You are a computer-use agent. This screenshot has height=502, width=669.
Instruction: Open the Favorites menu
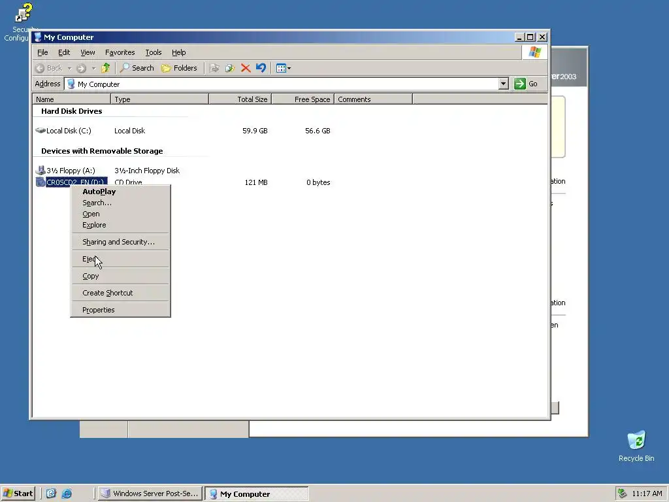click(120, 52)
